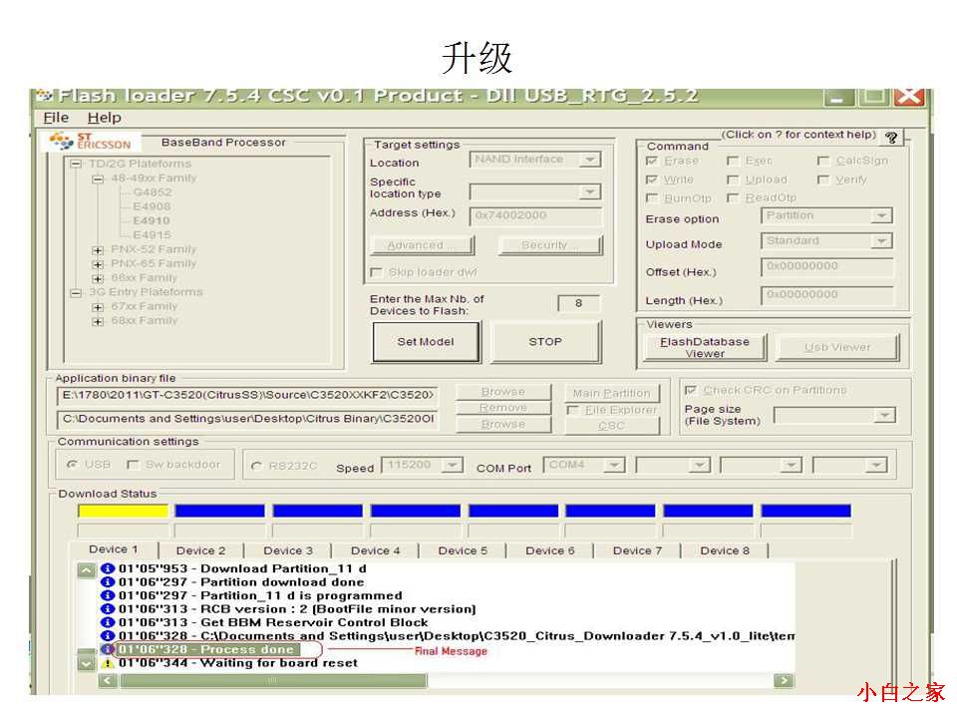
Task: Toggle Check CRC on Partitions checkbox
Action: pos(691,390)
